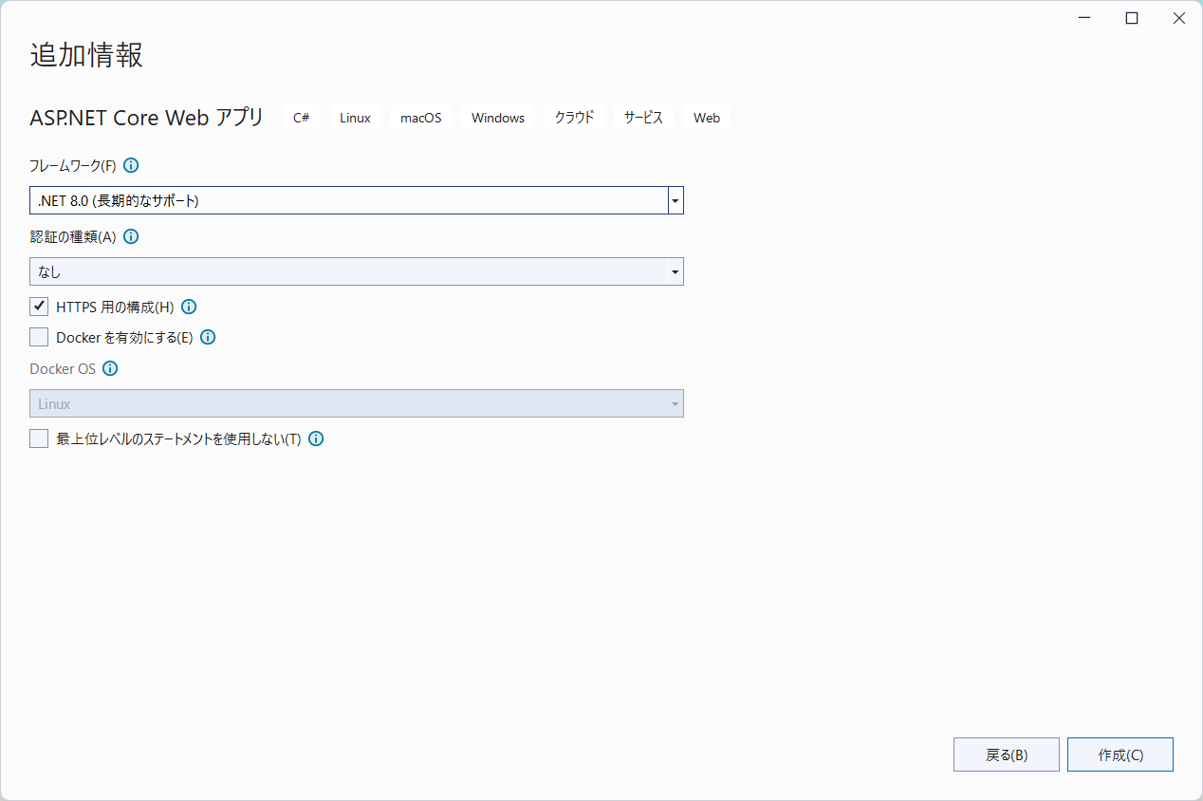Enable Docker を有効にする(E) checkbox

[39, 337]
